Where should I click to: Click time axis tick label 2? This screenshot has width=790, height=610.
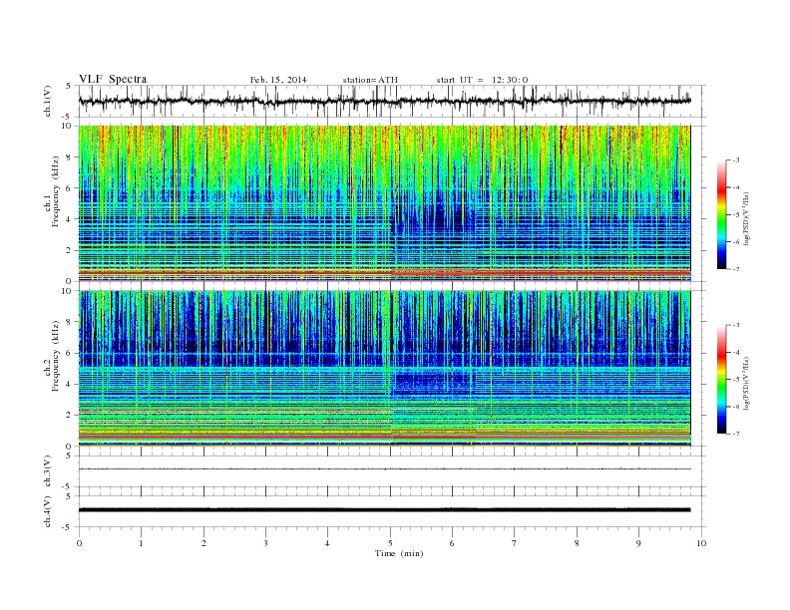203,543
